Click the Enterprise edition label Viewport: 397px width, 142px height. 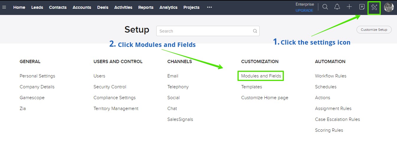(305, 4)
